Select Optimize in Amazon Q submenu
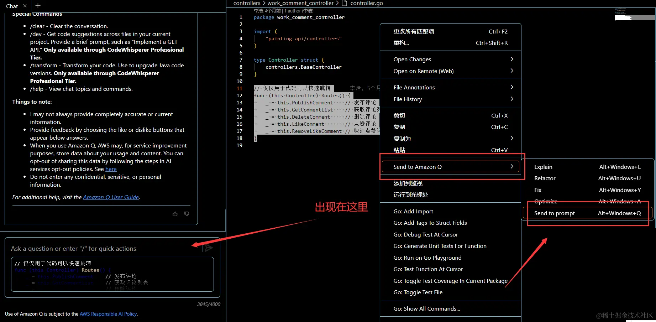The height and width of the screenshot is (322, 656). pyautogui.click(x=588, y=201)
